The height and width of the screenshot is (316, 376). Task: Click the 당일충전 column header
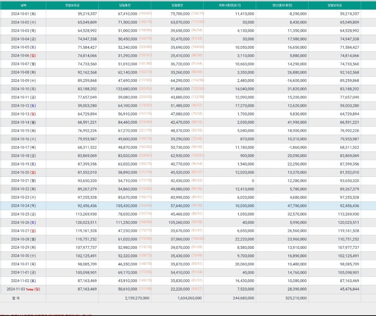(x=125, y=5)
